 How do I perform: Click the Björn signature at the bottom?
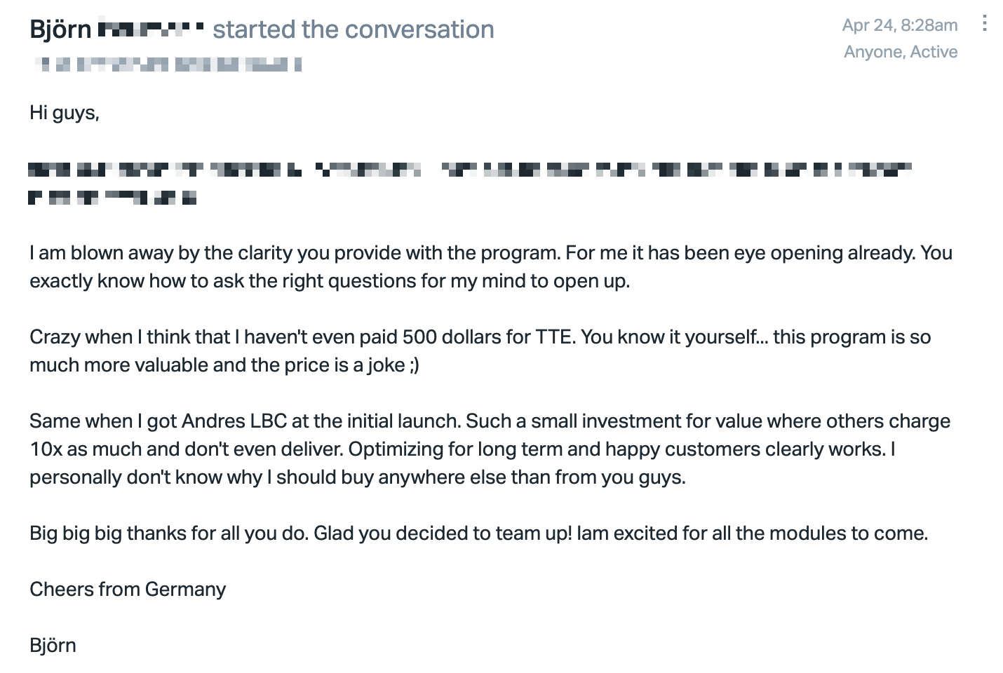[x=53, y=646]
